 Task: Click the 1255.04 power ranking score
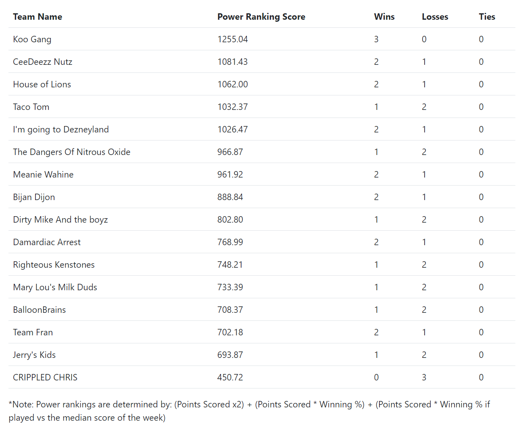click(233, 39)
